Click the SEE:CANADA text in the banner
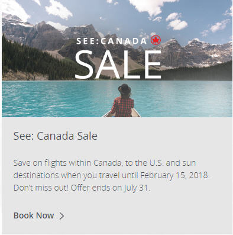This screenshot has width=233, height=235. 111,41
